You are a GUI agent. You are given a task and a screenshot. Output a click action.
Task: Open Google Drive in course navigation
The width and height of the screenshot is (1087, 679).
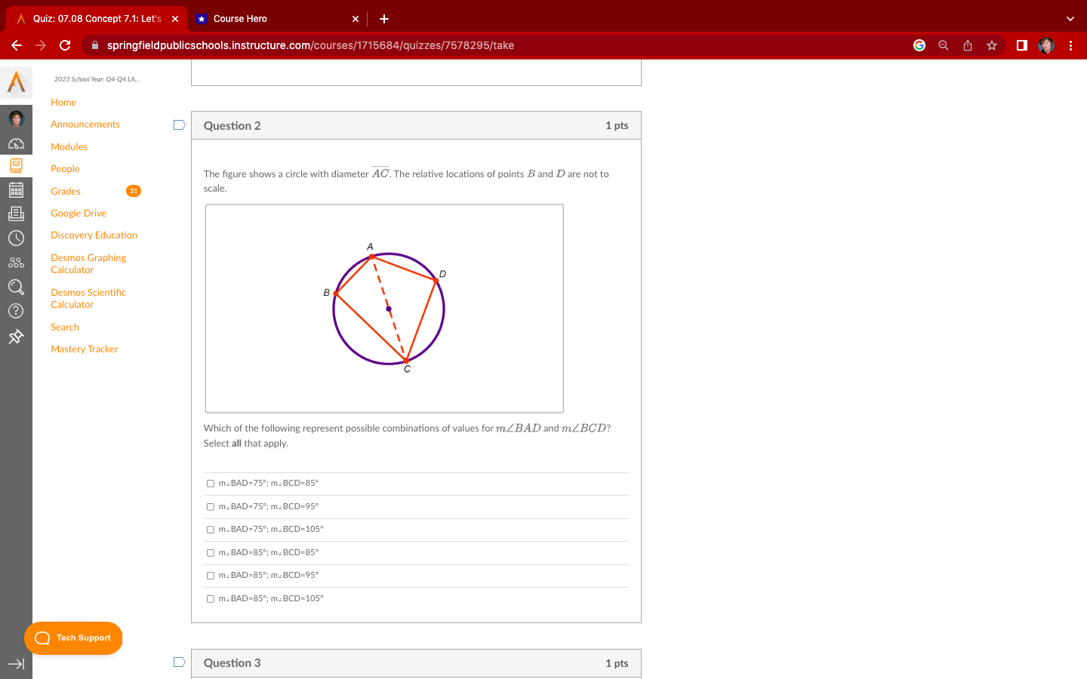click(79, 214)
